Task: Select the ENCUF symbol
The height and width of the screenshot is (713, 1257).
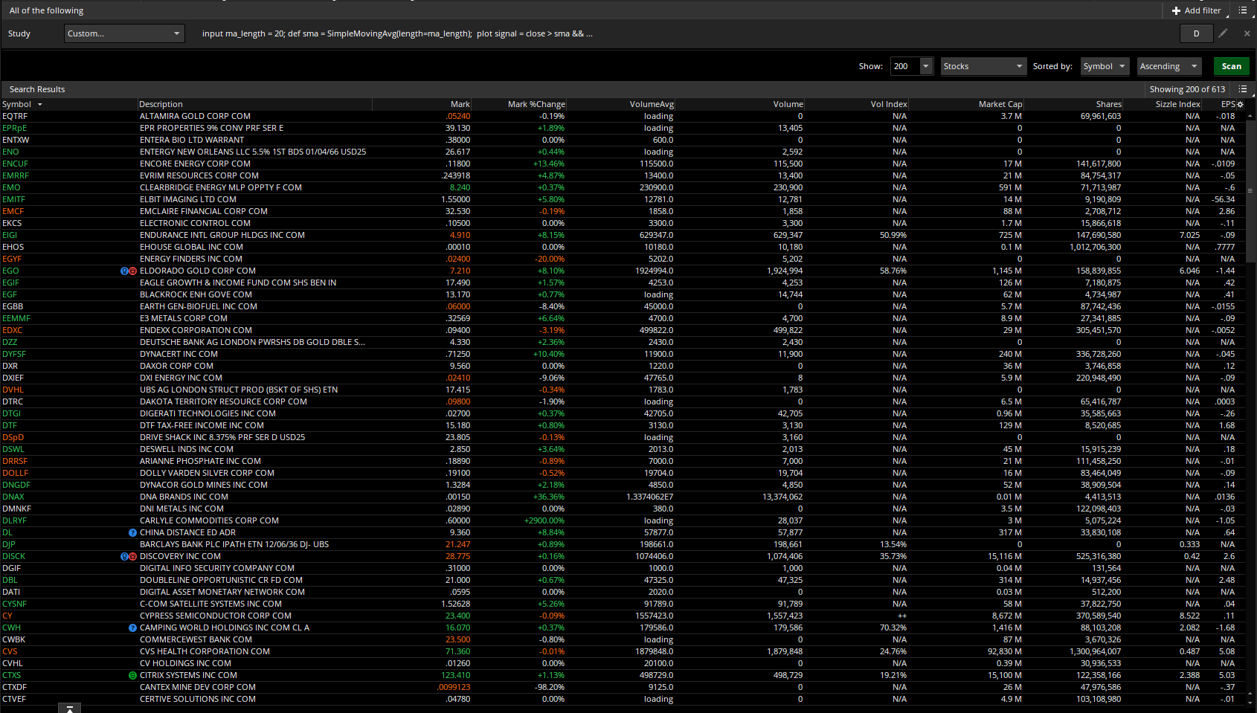Action: (15, 164)
